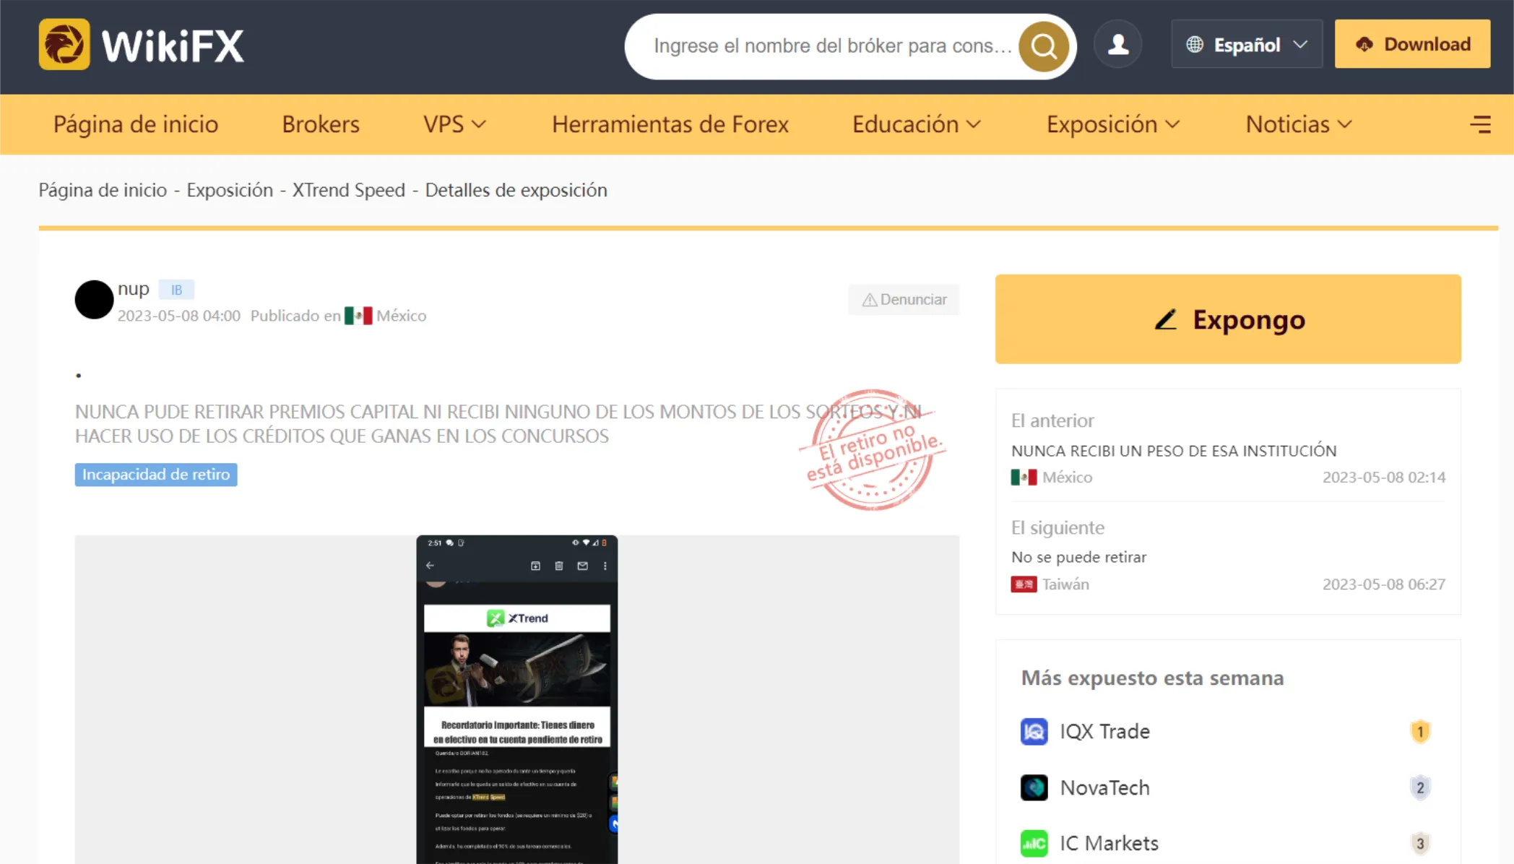This screenshot has height=864, width=1514.
Task: Open the Español language dropdown
Action: 1247,45
